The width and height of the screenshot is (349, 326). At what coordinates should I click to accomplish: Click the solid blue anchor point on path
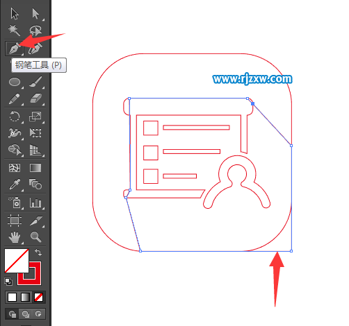tap(253, 104)
